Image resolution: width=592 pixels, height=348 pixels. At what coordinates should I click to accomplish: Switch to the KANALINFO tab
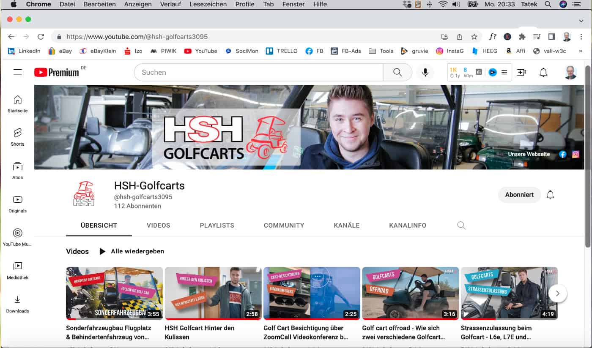(x=408, y=226)
